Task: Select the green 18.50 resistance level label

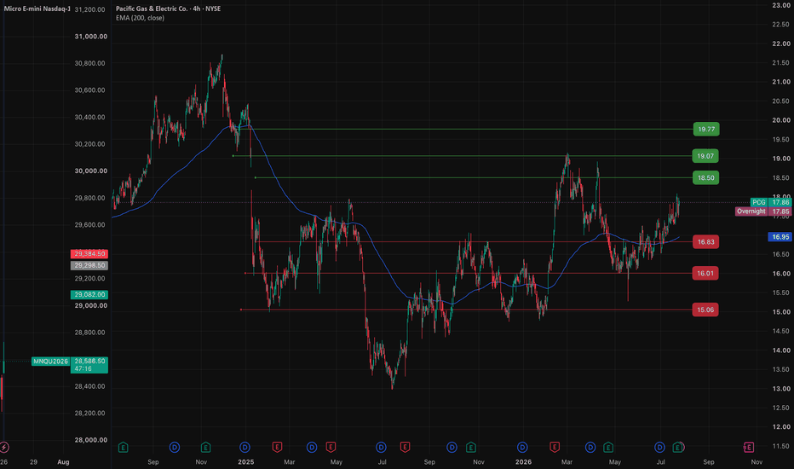Action: [706, 178]
